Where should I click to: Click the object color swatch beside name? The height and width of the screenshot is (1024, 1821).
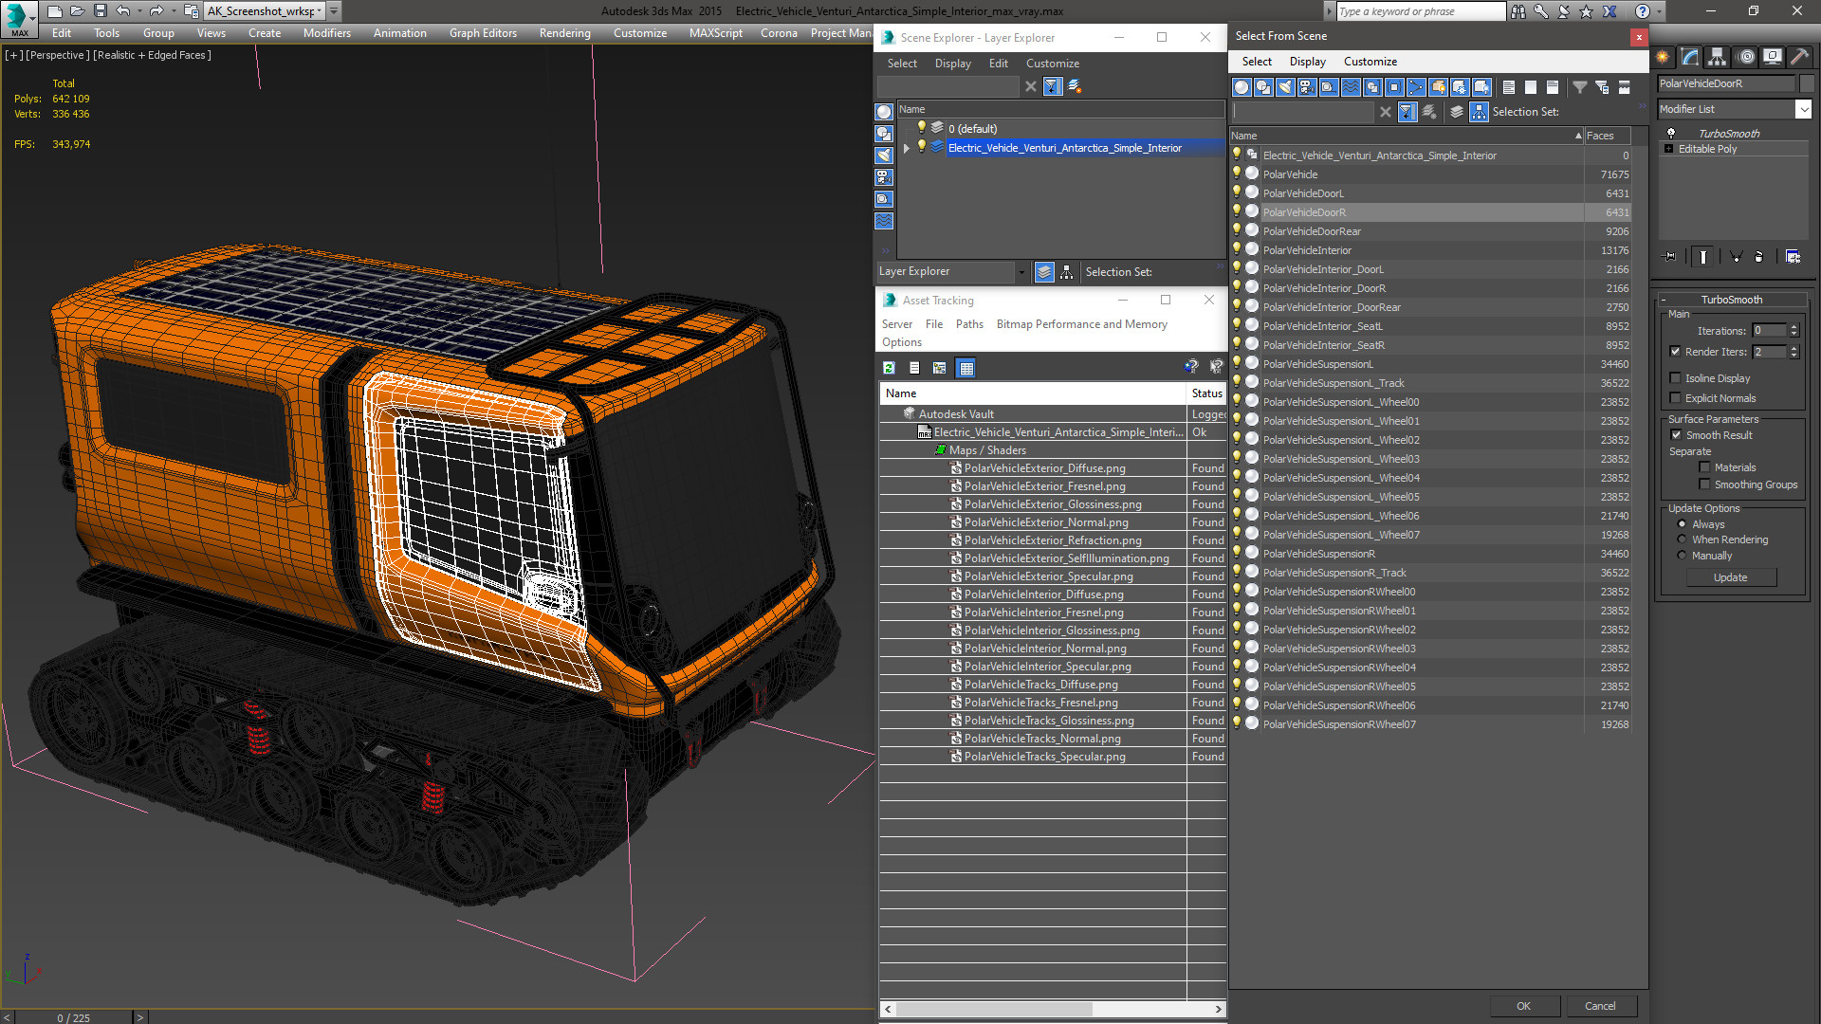click(x=1806, y=83)
